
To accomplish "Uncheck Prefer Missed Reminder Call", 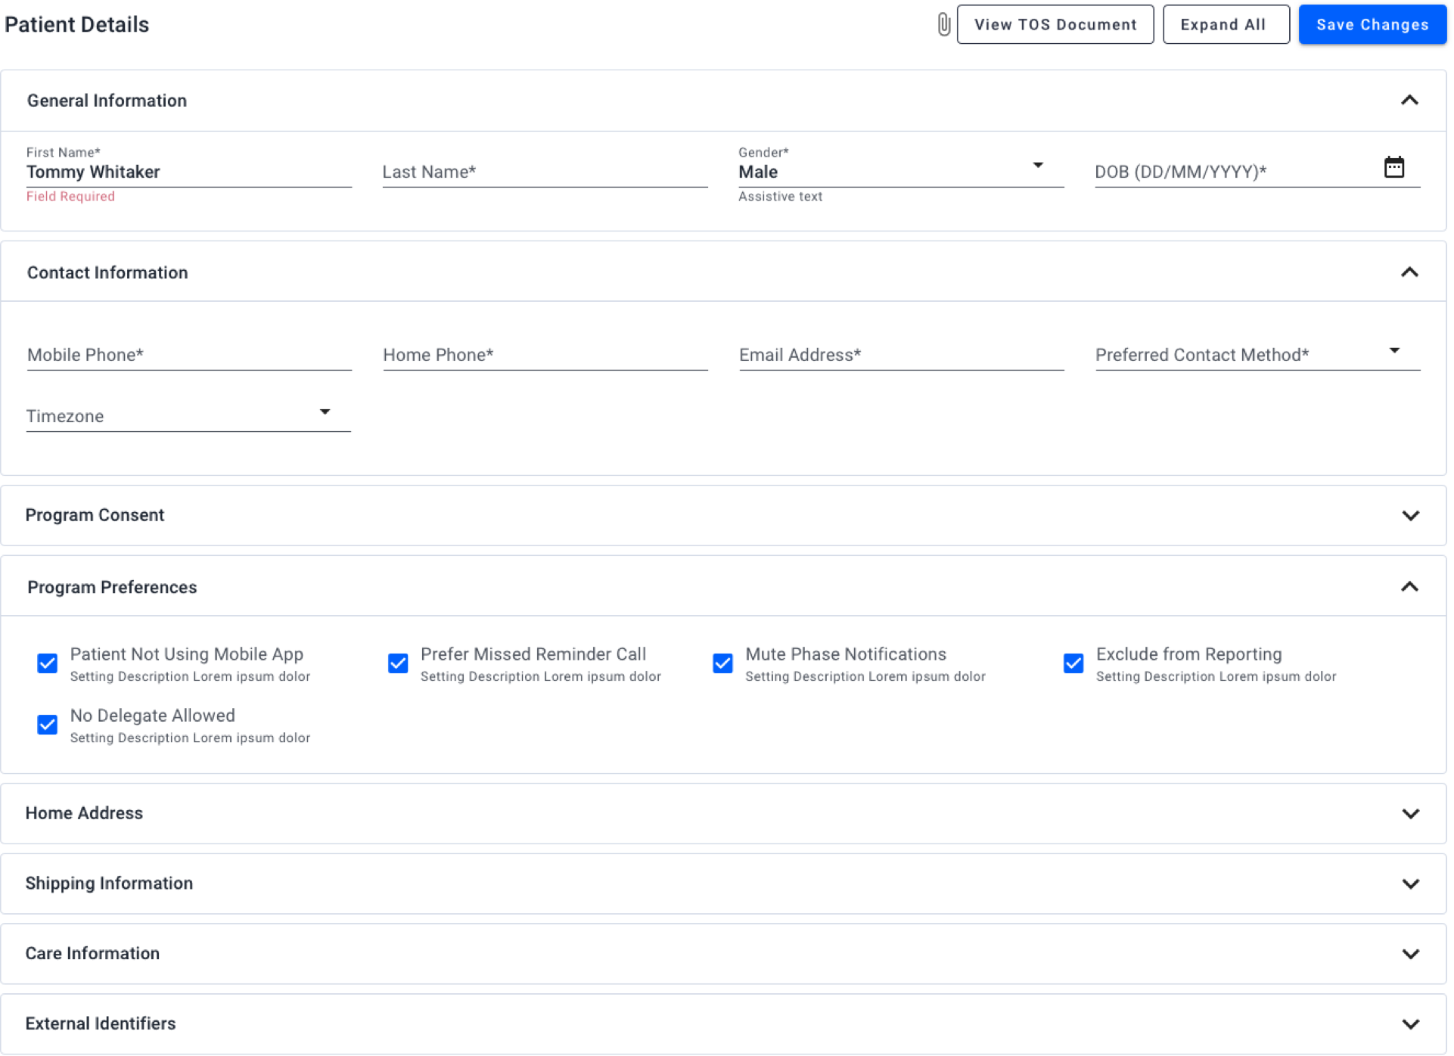I will click(398, 663).
